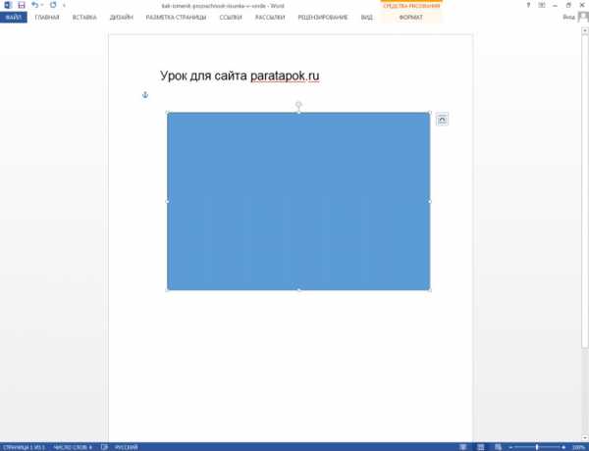Screen dimensions: 589x451
Task: Open the ФОРМАТ drawing tools tab
Action: click(411, 18)
